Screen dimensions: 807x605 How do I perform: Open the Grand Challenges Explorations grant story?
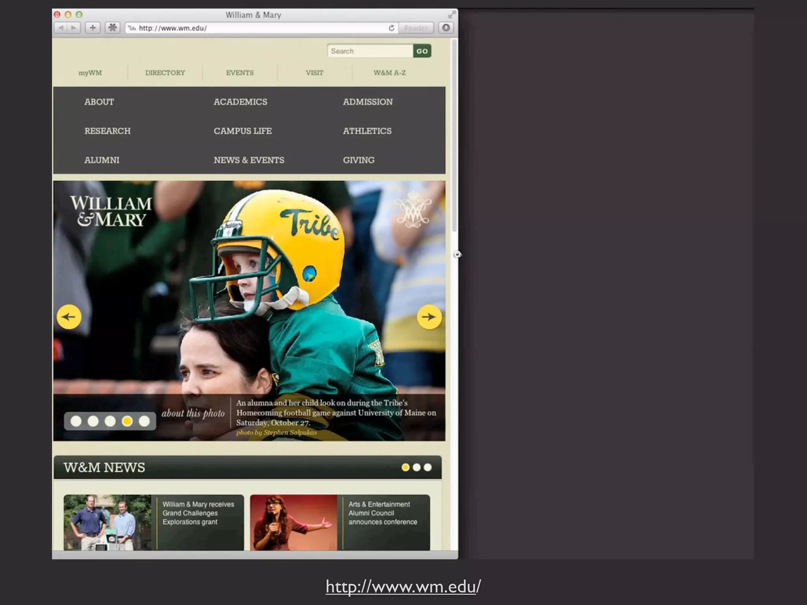(x=198, y=513)
